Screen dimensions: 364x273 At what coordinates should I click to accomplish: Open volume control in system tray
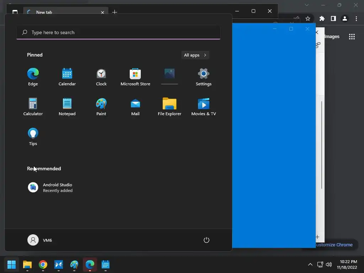(x=329, y=264)
